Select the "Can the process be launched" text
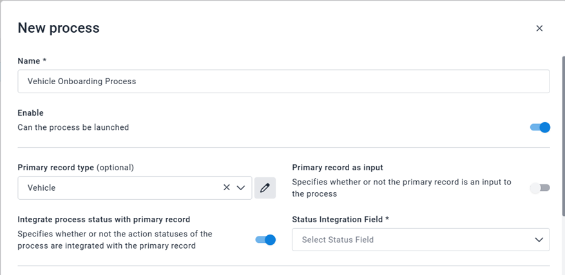The width and height of the screenshot is (565, 275). click(x=73, y=127)
